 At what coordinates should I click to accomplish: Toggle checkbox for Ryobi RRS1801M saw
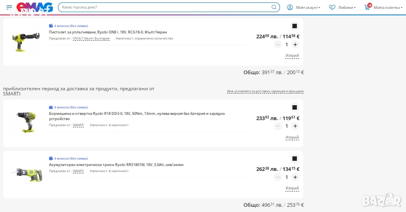point(294,159)
